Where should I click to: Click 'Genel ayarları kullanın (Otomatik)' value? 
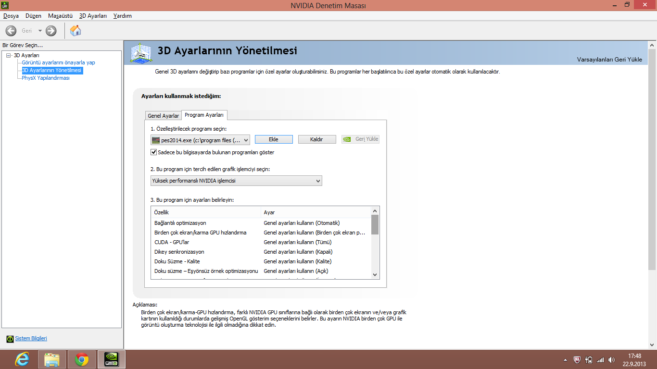pyautogui.click(x=302, y=223)
